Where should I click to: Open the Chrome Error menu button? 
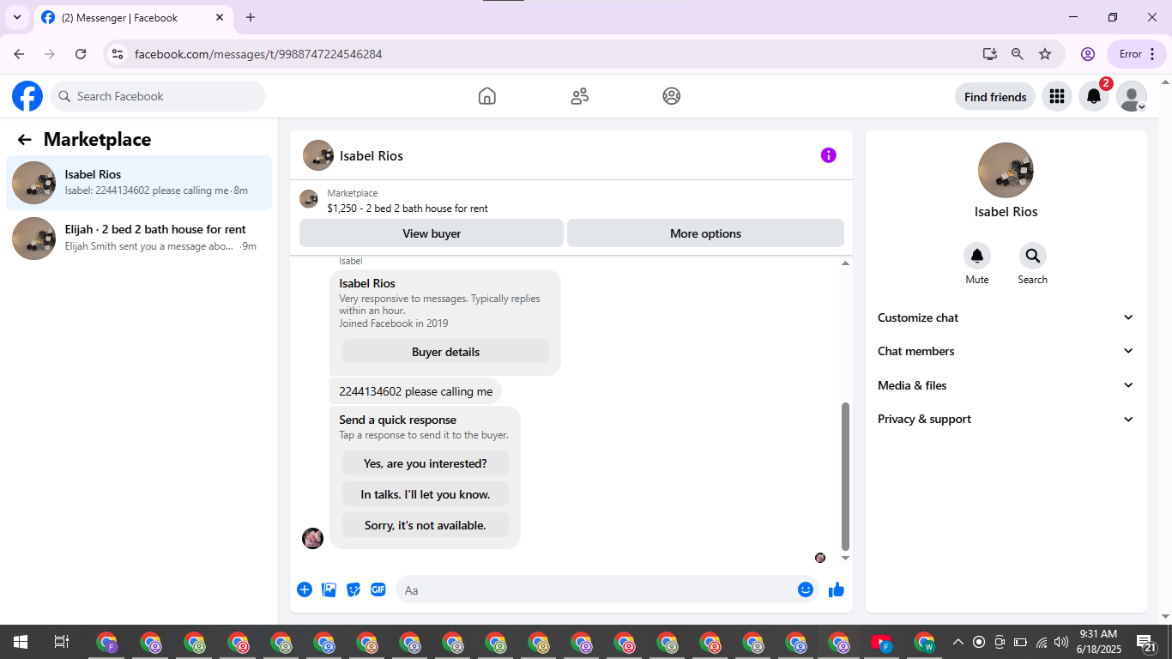click(x=1137, y=54)
